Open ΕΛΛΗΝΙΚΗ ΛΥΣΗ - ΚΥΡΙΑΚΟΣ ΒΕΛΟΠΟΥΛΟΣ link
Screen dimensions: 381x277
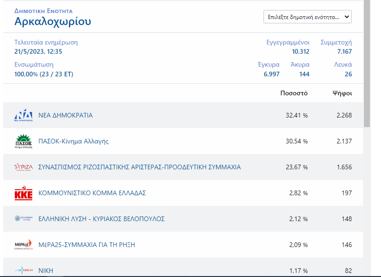point(101,219)
